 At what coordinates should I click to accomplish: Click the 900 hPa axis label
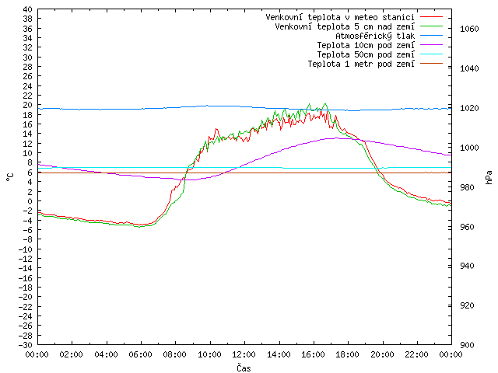click(x=467, y=345)
